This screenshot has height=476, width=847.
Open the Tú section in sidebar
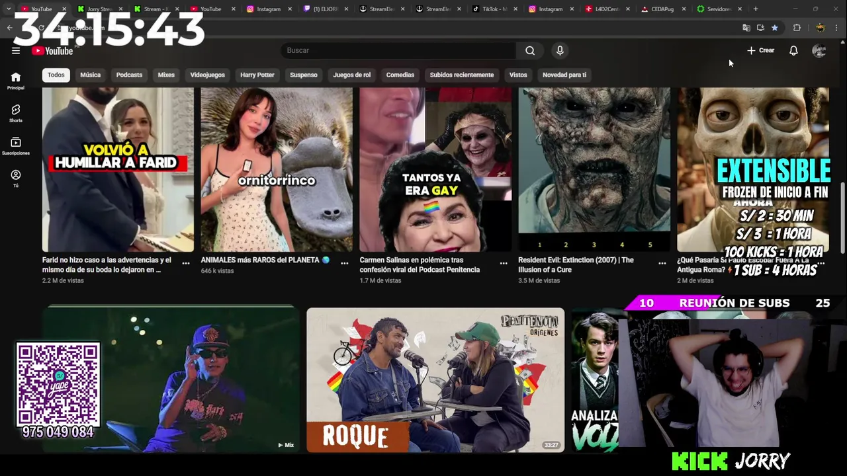click(x=16, y=178)
